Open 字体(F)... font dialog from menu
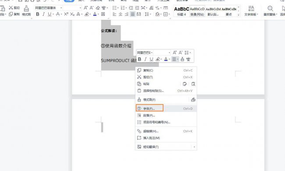This screenshot has width=285, height=171. coord(166,108)
